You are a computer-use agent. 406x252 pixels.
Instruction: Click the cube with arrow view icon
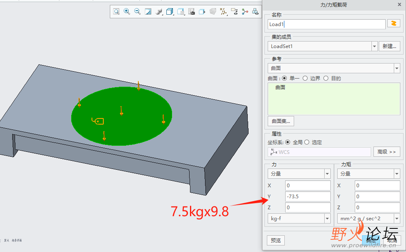point(202,11)
